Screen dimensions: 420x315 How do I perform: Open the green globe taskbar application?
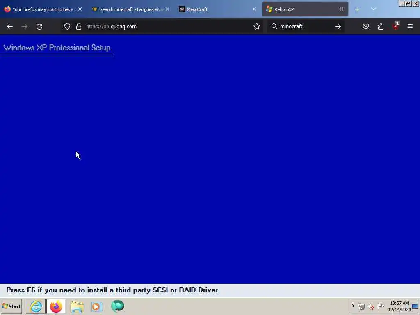point(118,306)
